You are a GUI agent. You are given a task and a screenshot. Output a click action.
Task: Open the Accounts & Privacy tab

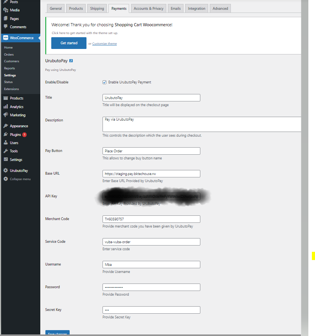149,9
